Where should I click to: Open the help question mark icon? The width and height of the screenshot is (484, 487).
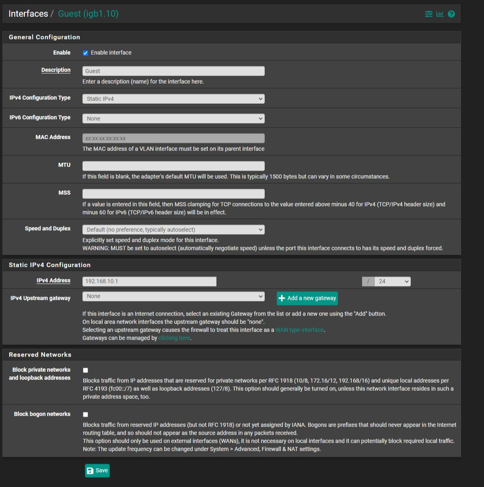coord(451,14)
